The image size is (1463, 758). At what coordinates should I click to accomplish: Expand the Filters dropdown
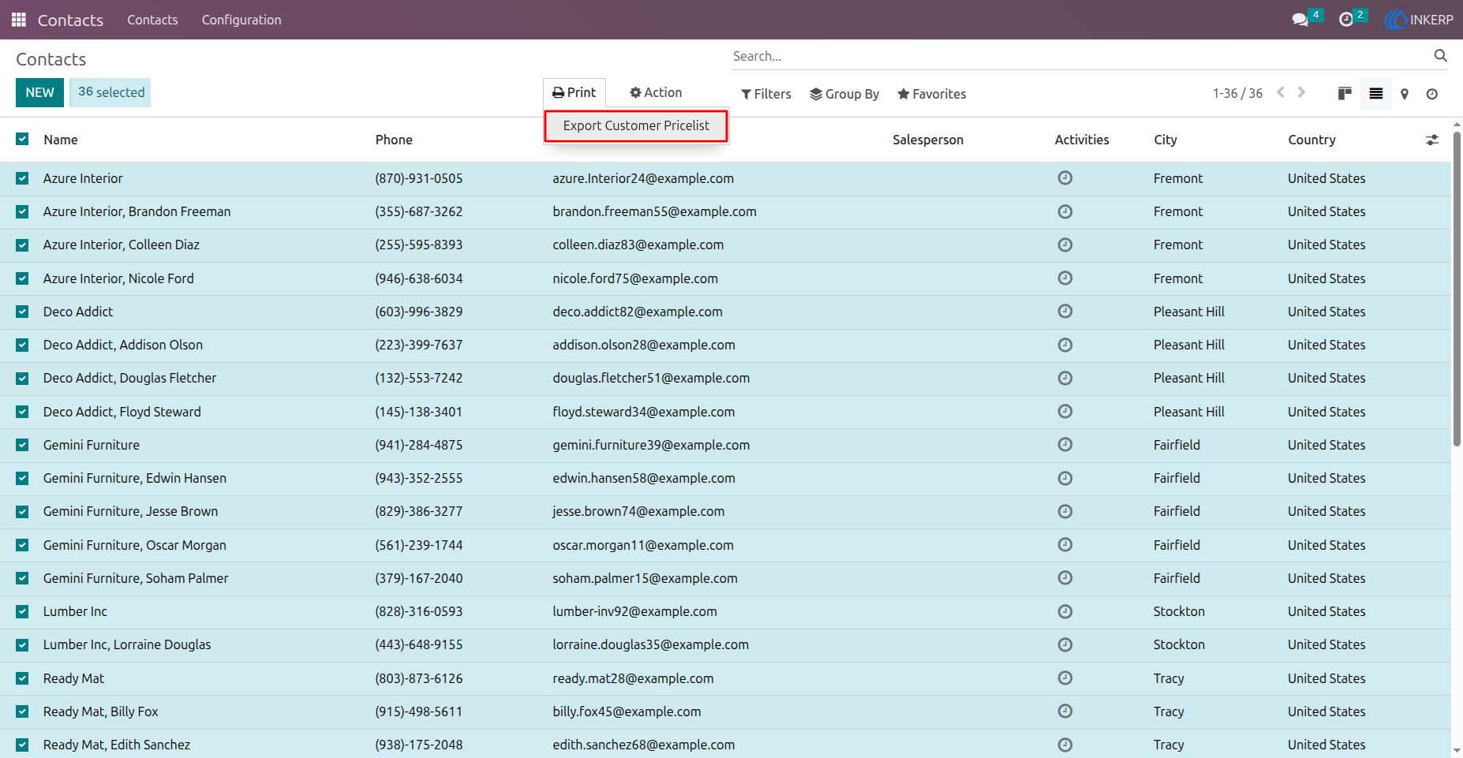[765, 94]
